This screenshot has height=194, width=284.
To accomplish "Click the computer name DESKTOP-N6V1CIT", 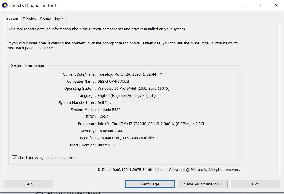I will [x=114, y=82].
